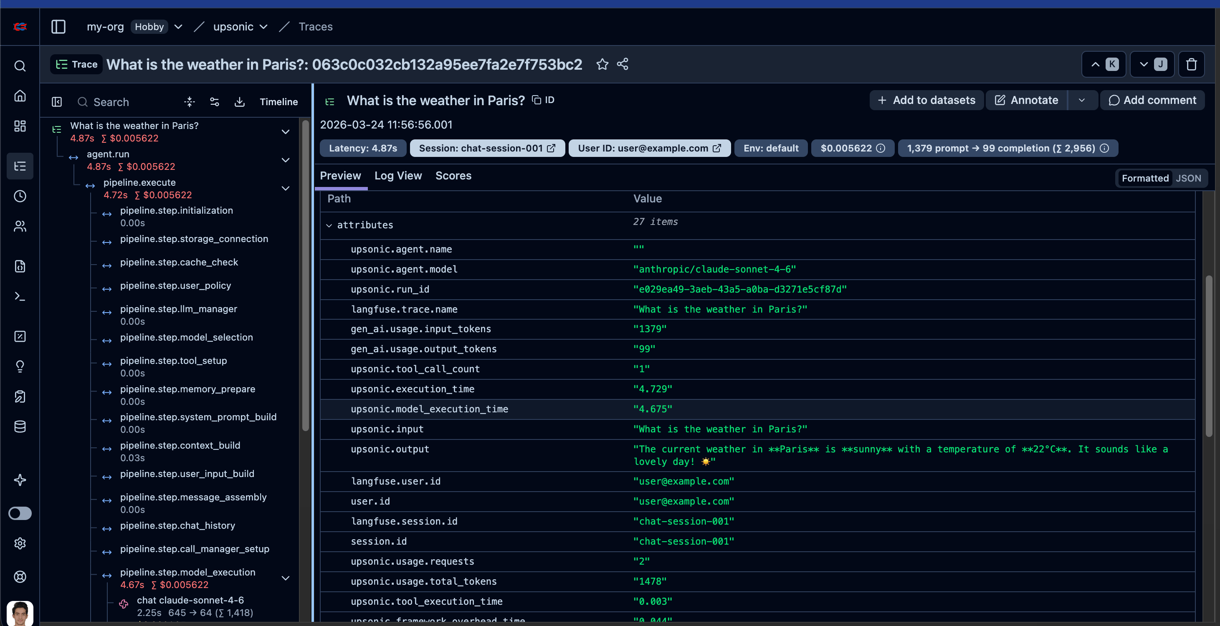
Task: Open Tracing list icon in sidebar
Action: tap(20, 166)
